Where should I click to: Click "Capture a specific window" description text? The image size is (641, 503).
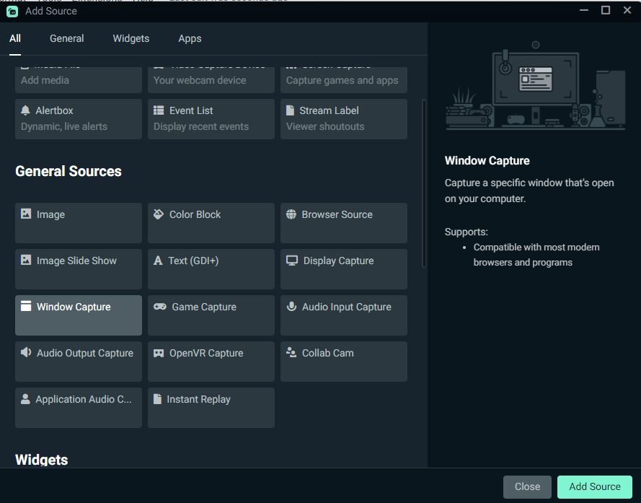coord(529,191)
